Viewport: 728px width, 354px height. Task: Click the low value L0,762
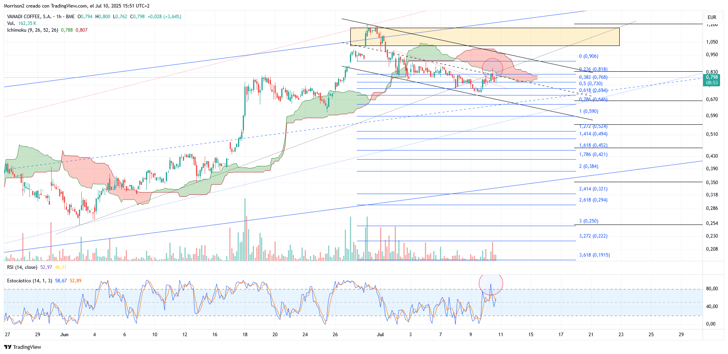(120, 17)
